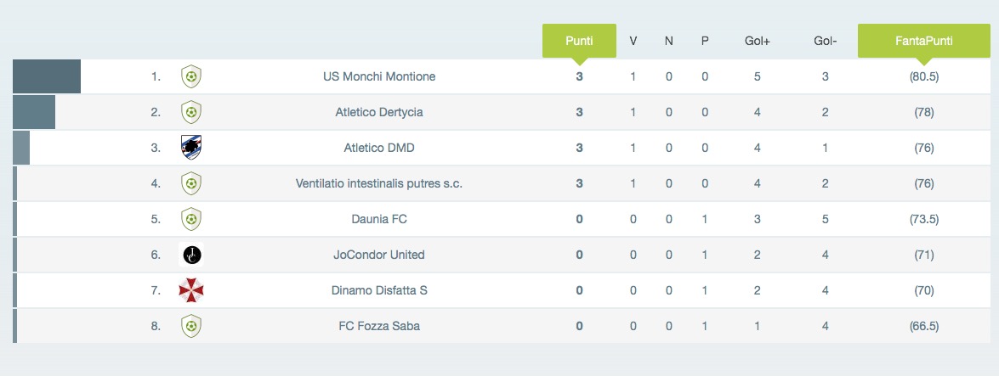999x376 pixels.
Task: Click Atletico Dertycia team crest icon
Action: coord(191,112)
